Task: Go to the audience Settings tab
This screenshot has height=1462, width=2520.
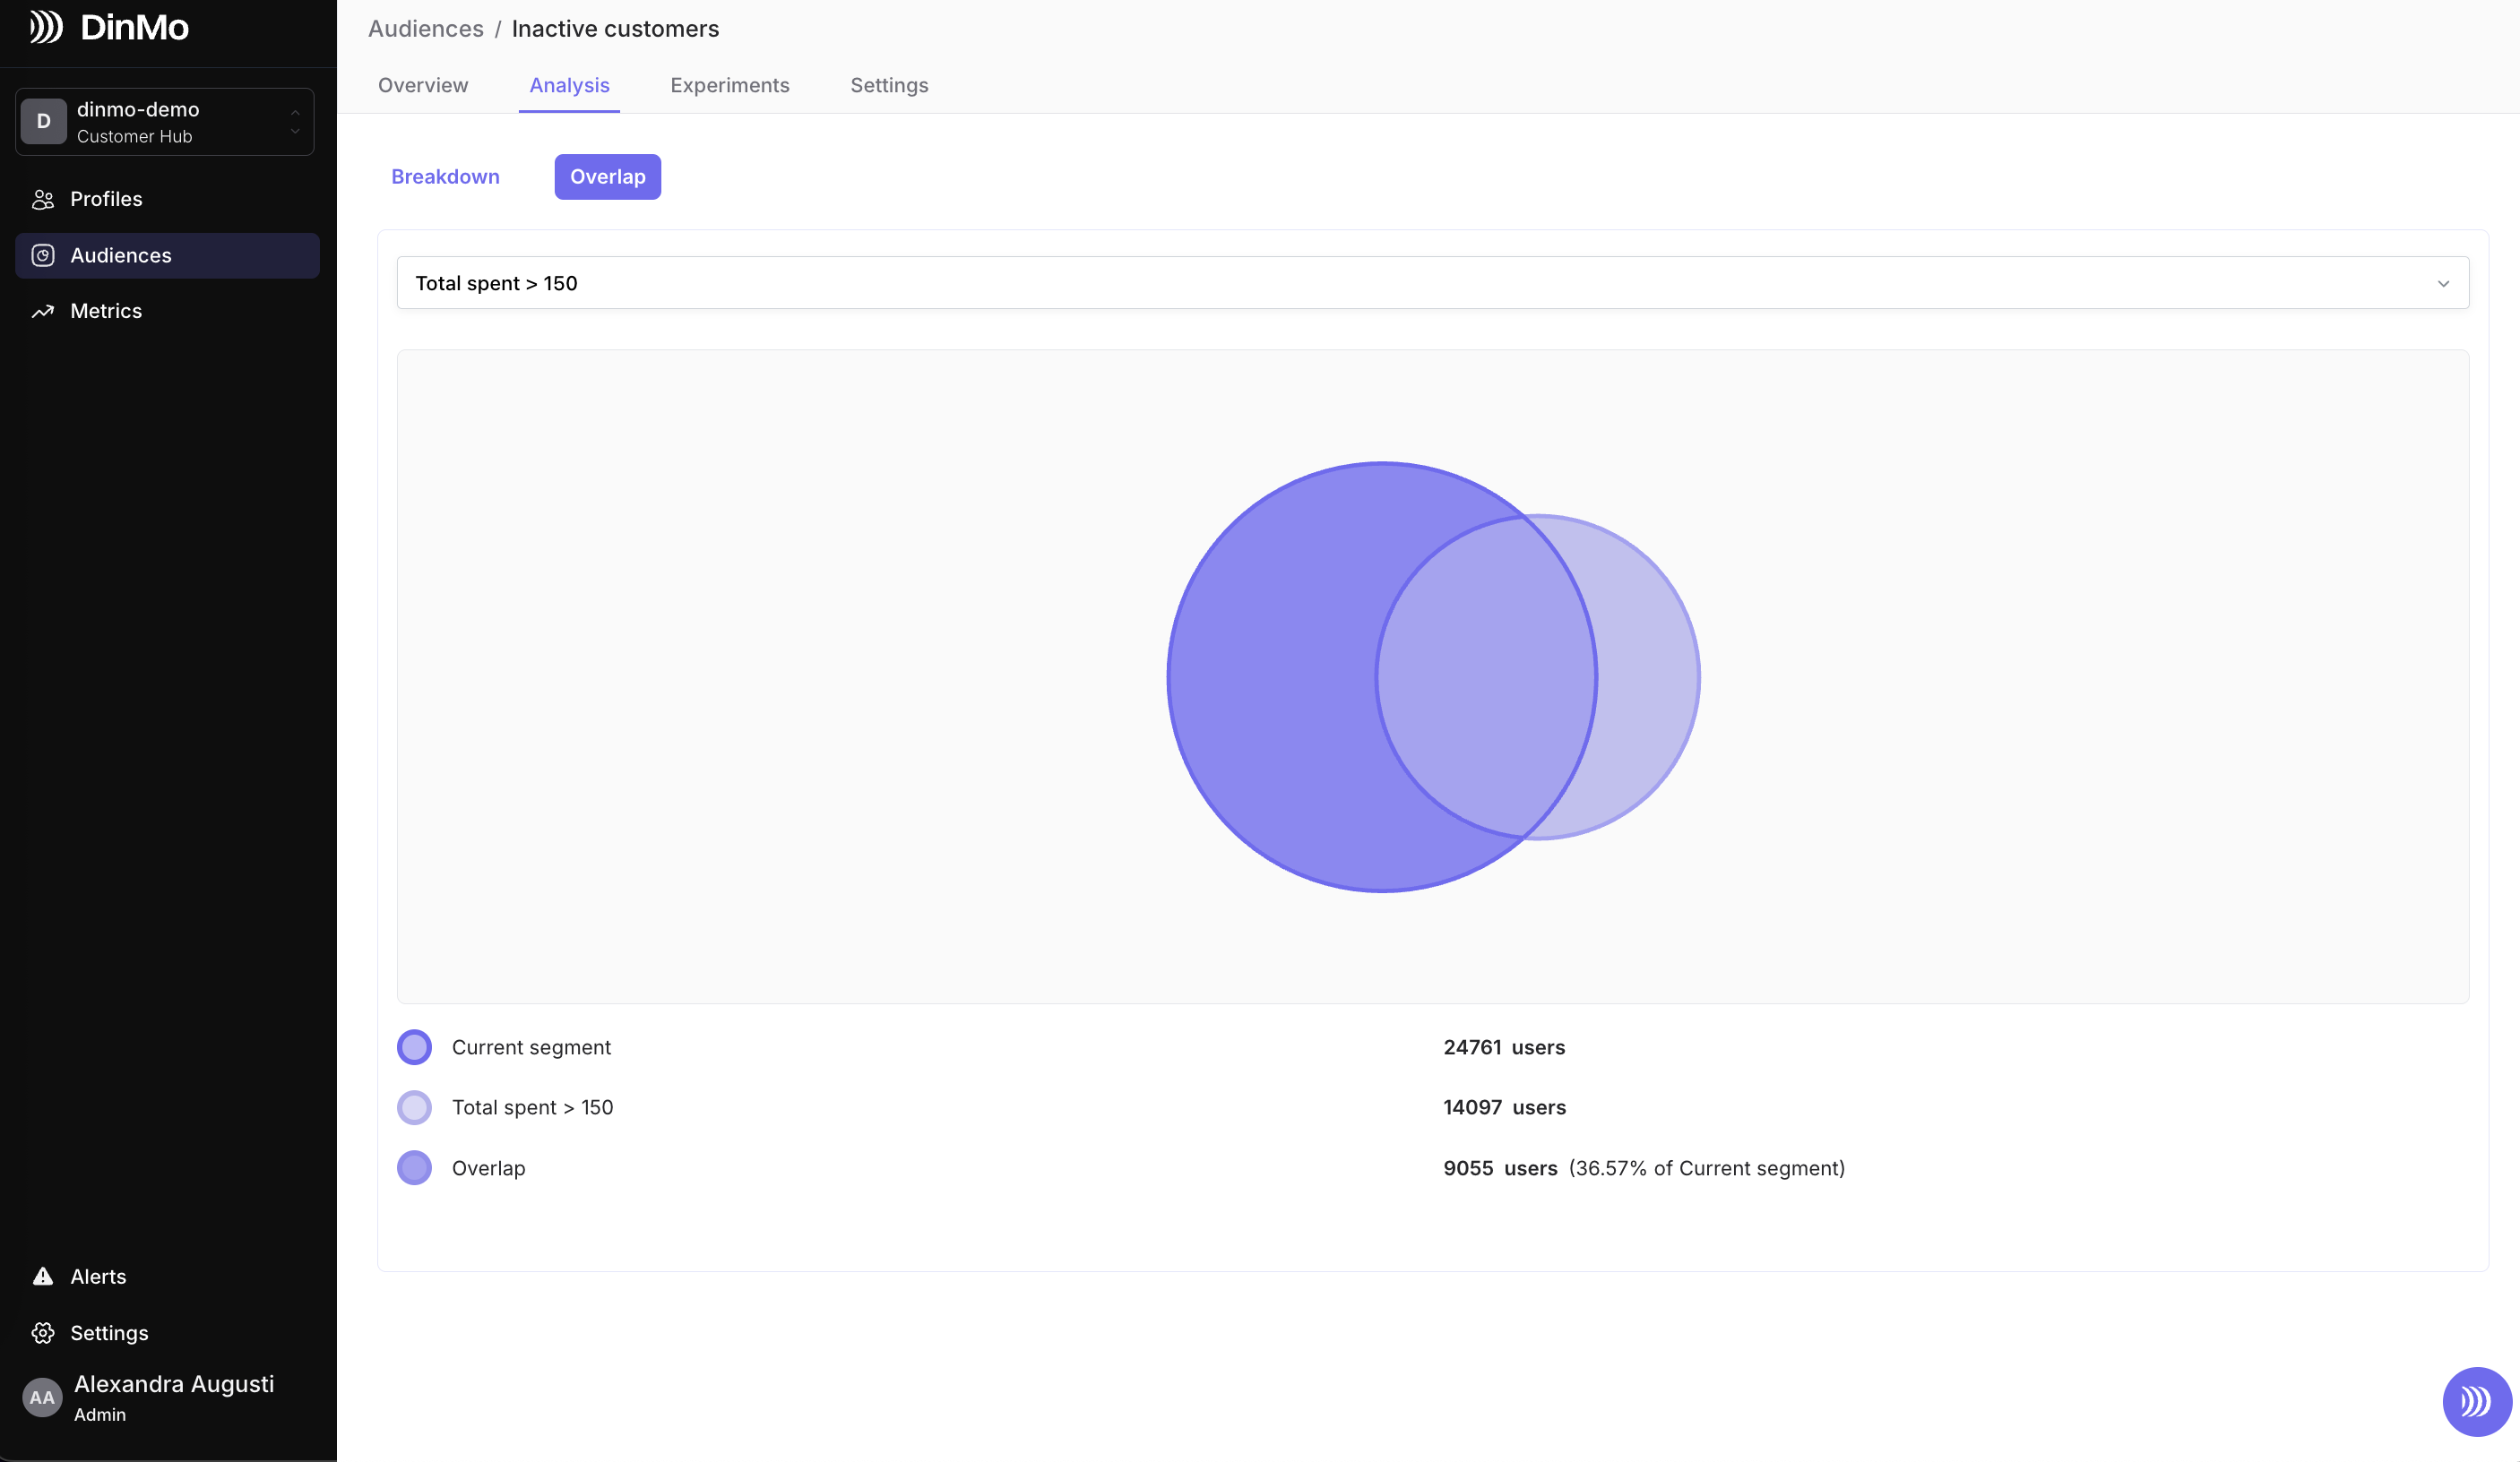Action: pyautogui.click(x=889, y=86)
